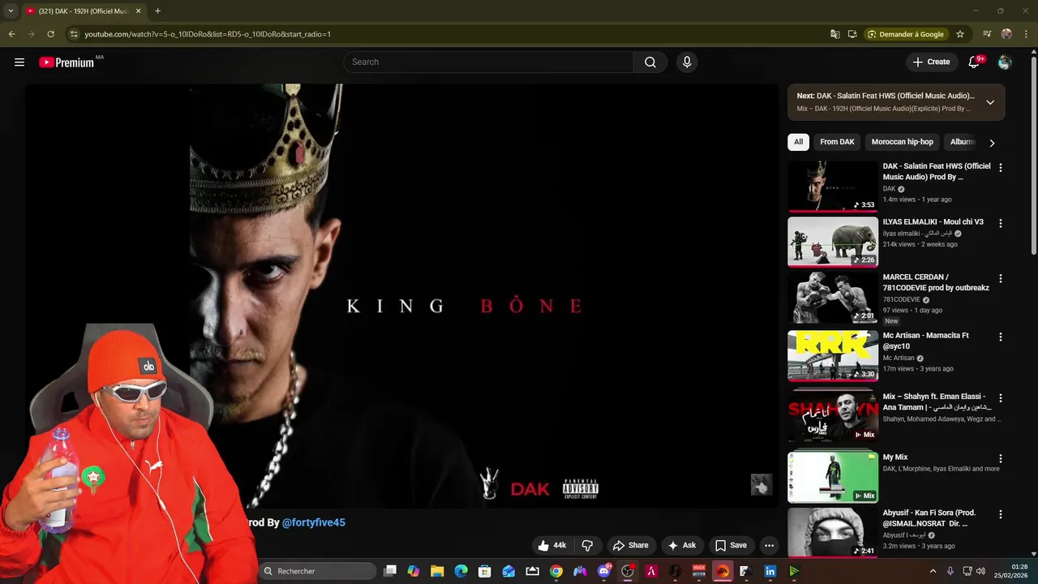This screenshot has height=584, width=1038.
Task: Go to YouTube Premium home logo
Action: pyautogui.click(x=66, y=62)
